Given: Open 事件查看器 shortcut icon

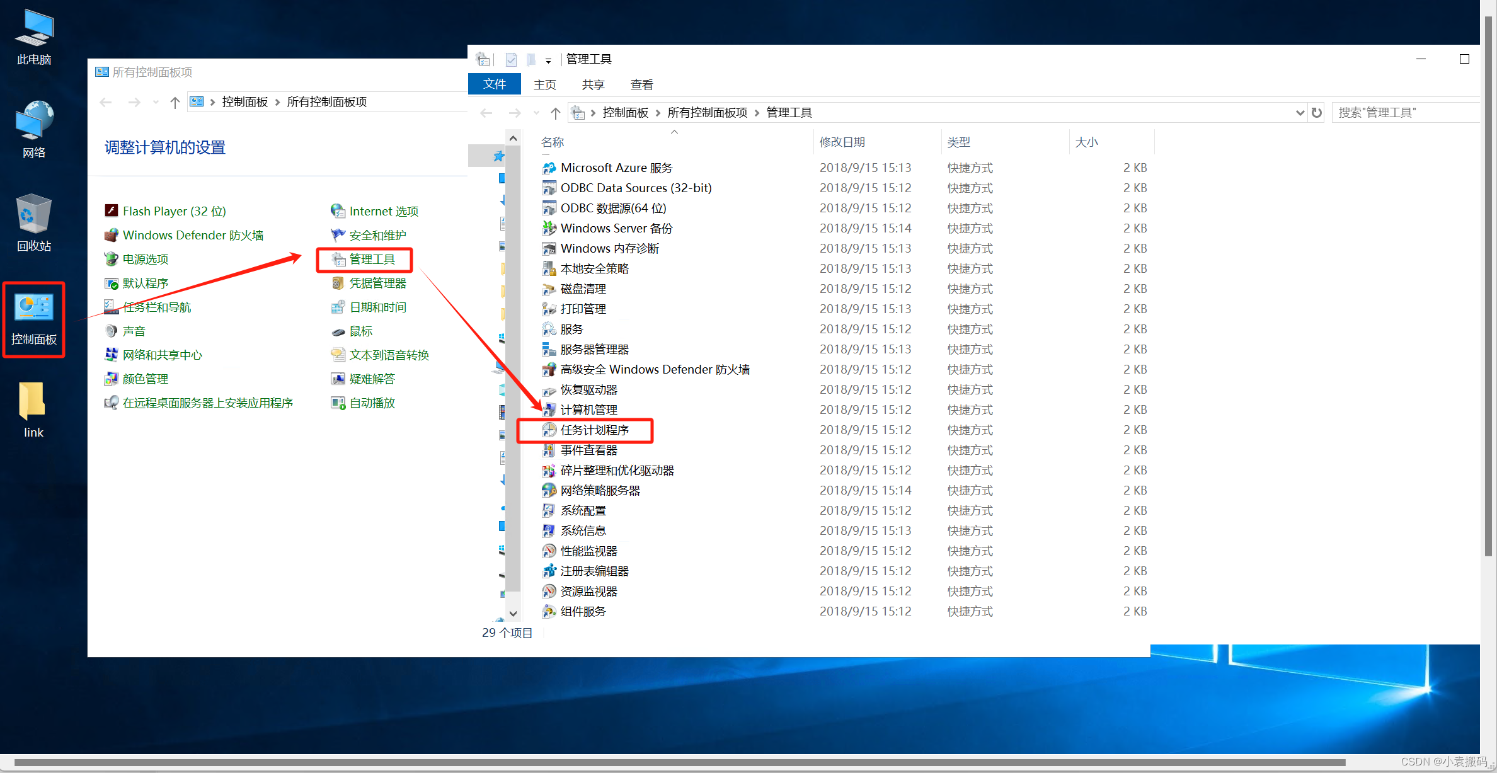Looking at the screenshot, I should [549, 450].
